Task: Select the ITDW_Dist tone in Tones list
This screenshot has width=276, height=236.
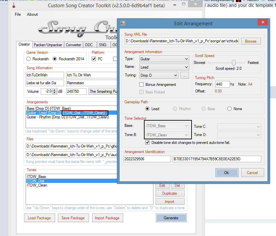Action: [x=72, y=181]
